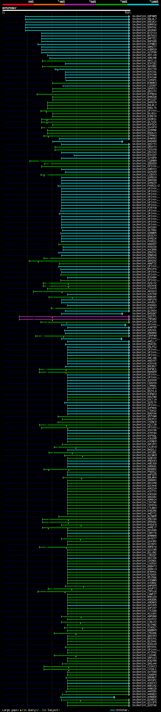Click the purple ~60% identity legend segment

click(81, 5)
